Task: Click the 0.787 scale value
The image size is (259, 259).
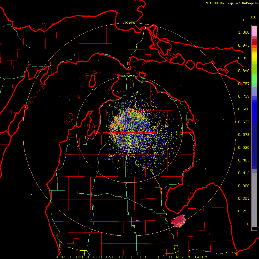Action: click(244, 83)
